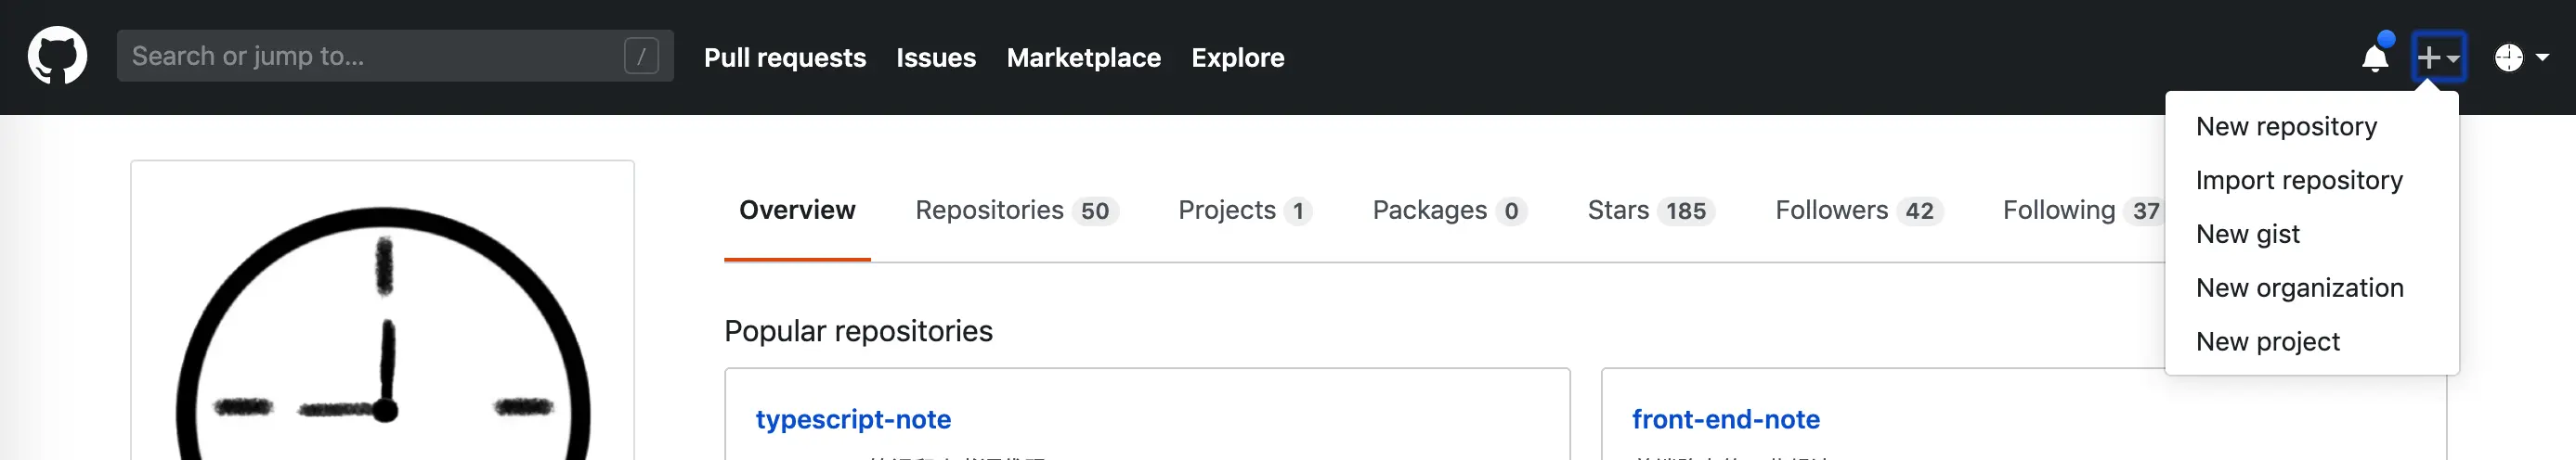This screenshot has height=460, width=2576.
Task: Click the slash shortcut key icon
Action: point(641,56)
